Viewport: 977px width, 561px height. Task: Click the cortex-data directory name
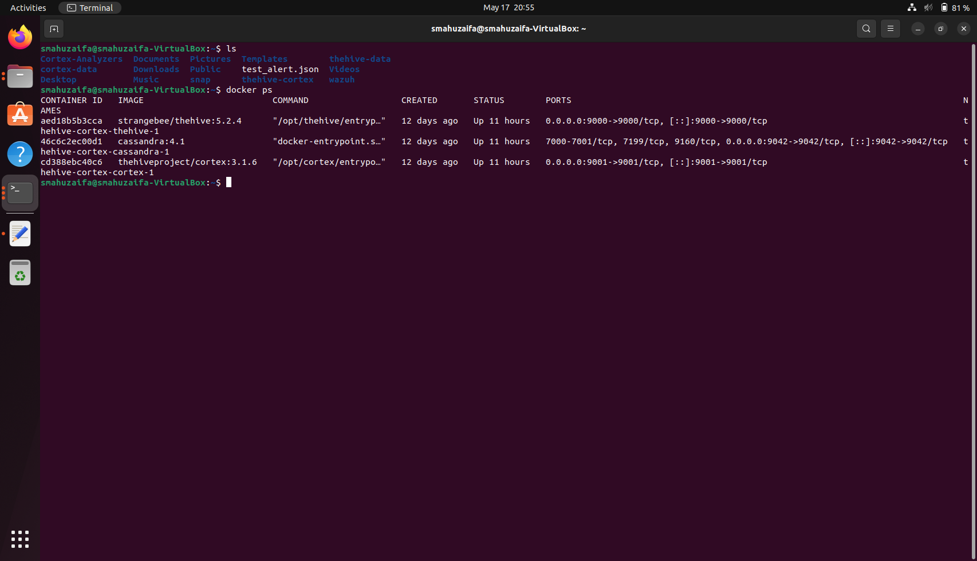69,69
